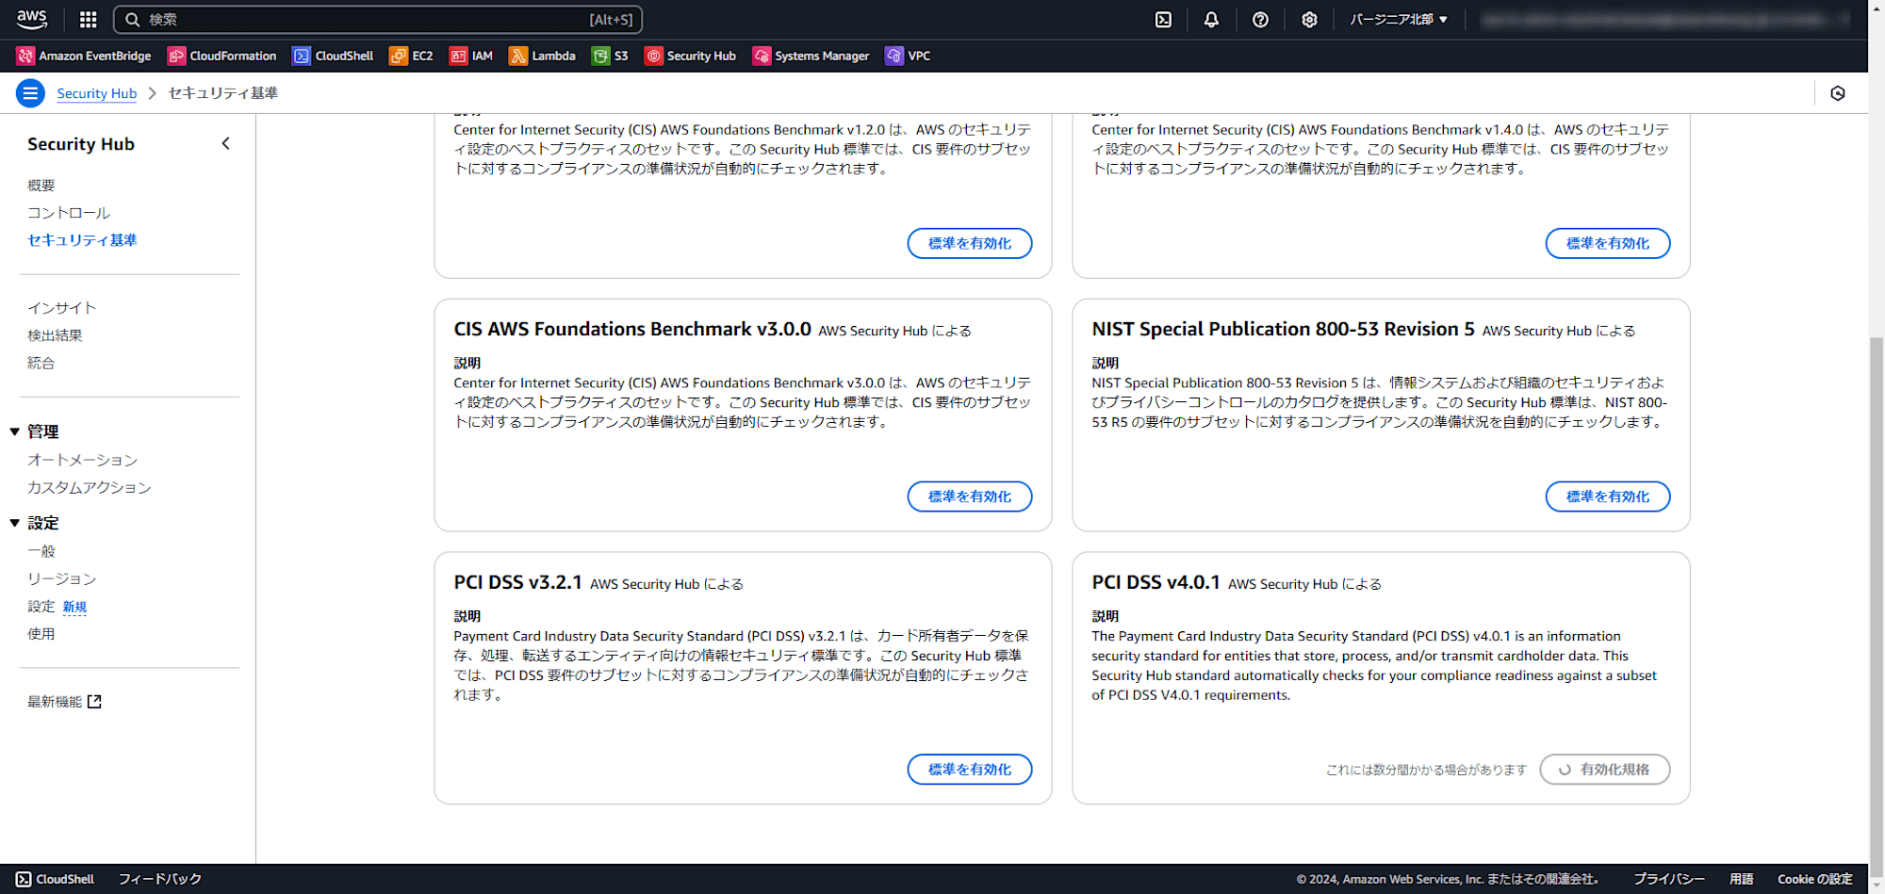This screenshot has width=1885, height=894.
Task: Open the AWS home logo
Action: [x=32, y=19]
